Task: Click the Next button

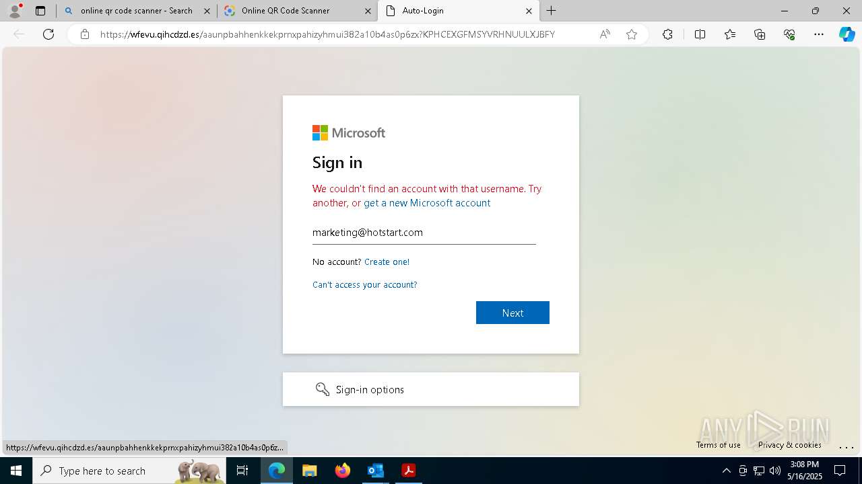Action: tap(512, 313)
